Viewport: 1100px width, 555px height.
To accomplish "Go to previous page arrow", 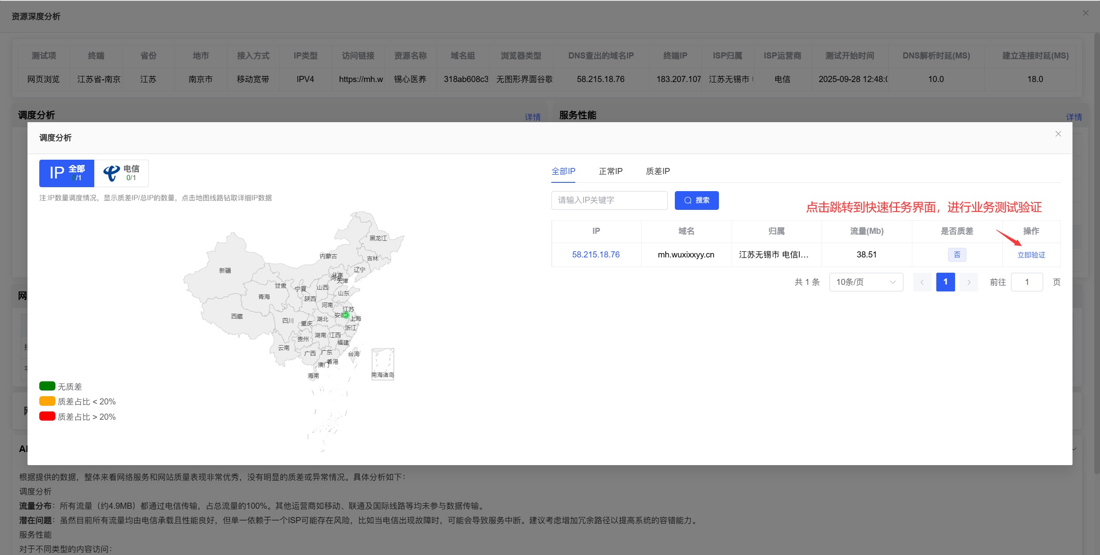I will (922, 282).
